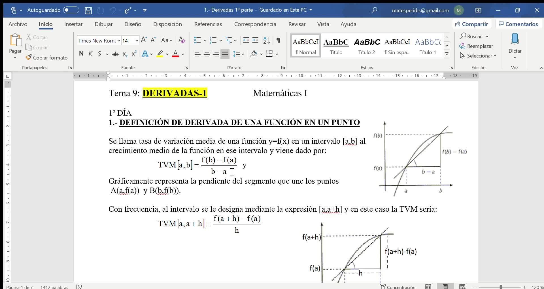
Task: Open the Insertar ribbon tab
Action: (x=73, y=24)
